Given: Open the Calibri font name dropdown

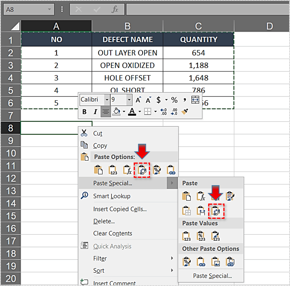Looking at the screenshot, I should pos(107,100).
